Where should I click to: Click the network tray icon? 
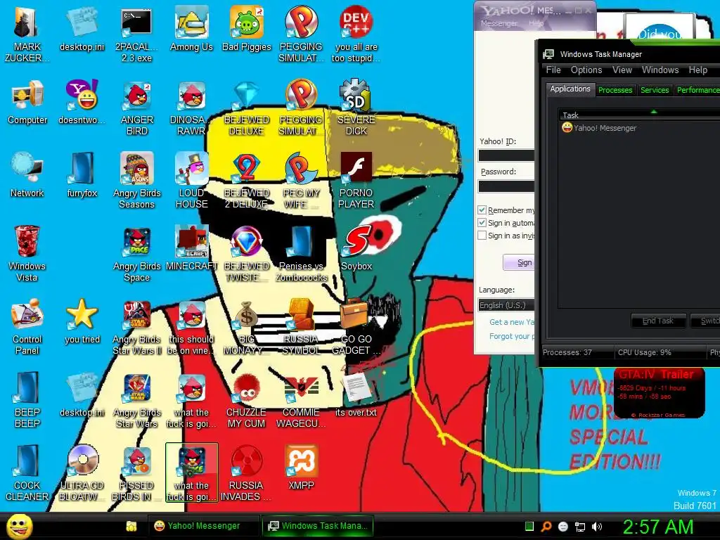click(x=580, y=527)
